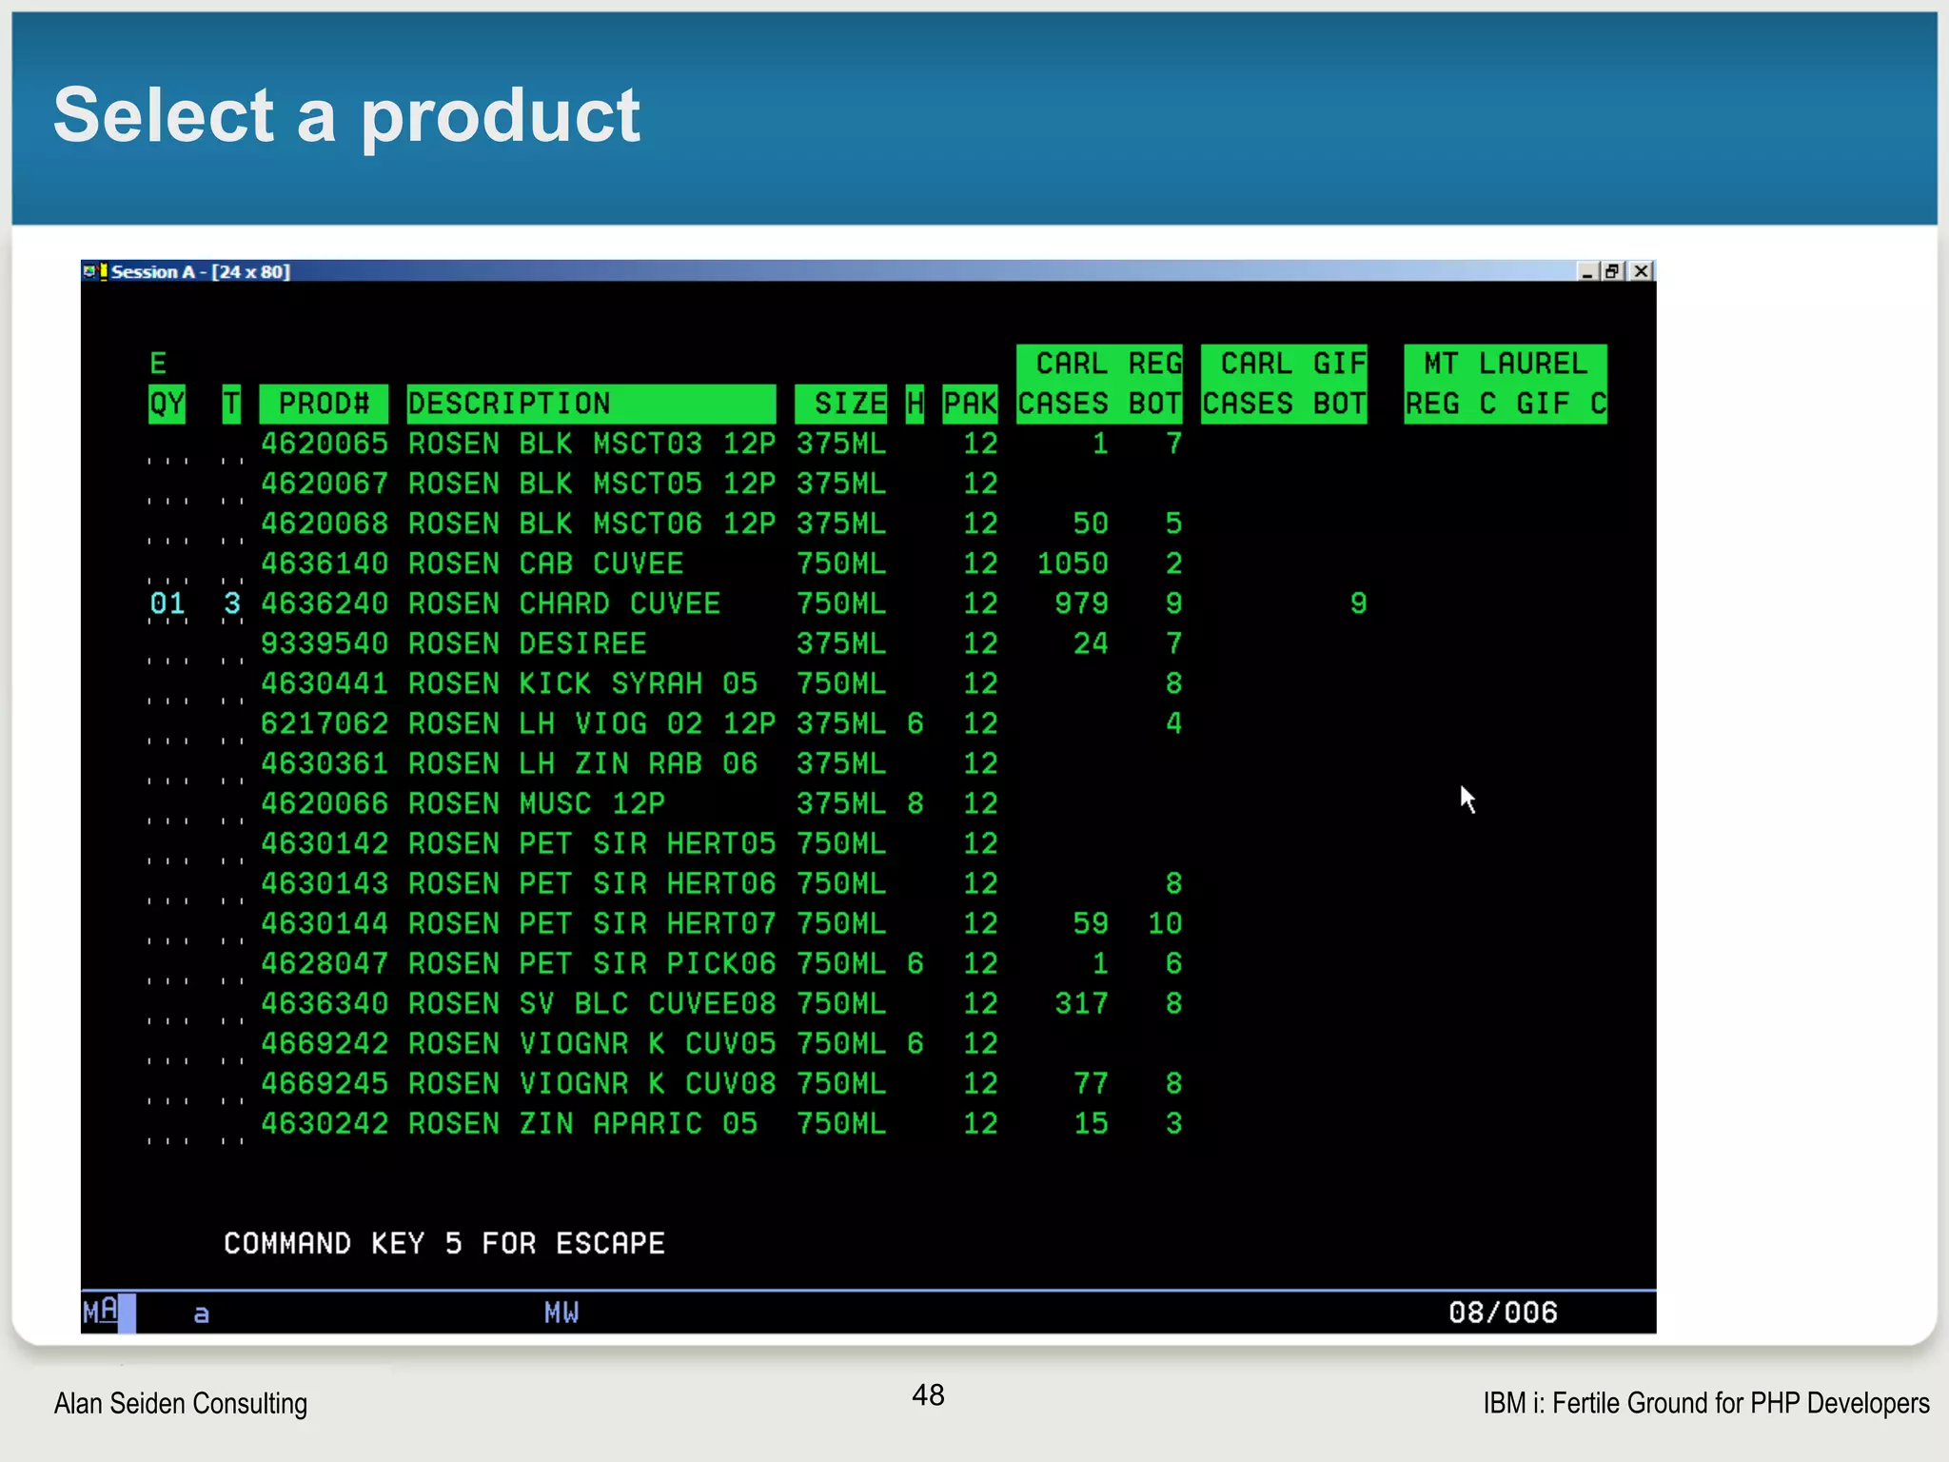The image size is (1949, 1462).
Task: Click the QY field for product 4620065
Action: tap(167, 445)
